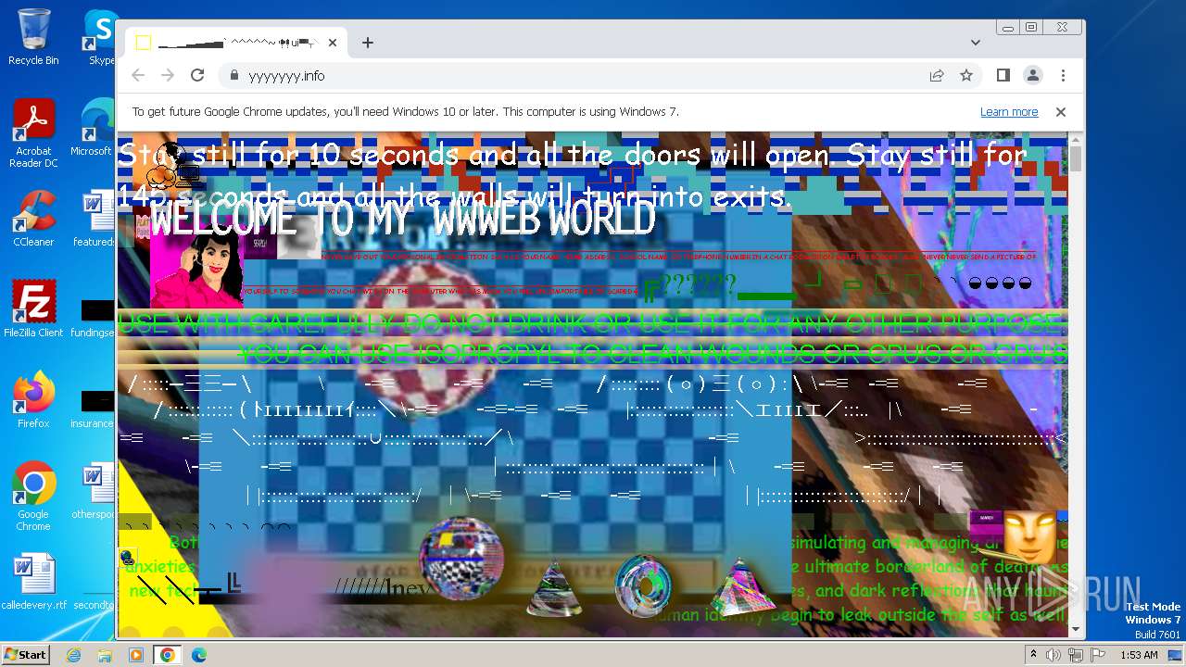Open the Recycle Bin desktop icon
Image resolution: width=1186 pixels, height=667 pixels.
pyautogui.click(x=33, y=37)
